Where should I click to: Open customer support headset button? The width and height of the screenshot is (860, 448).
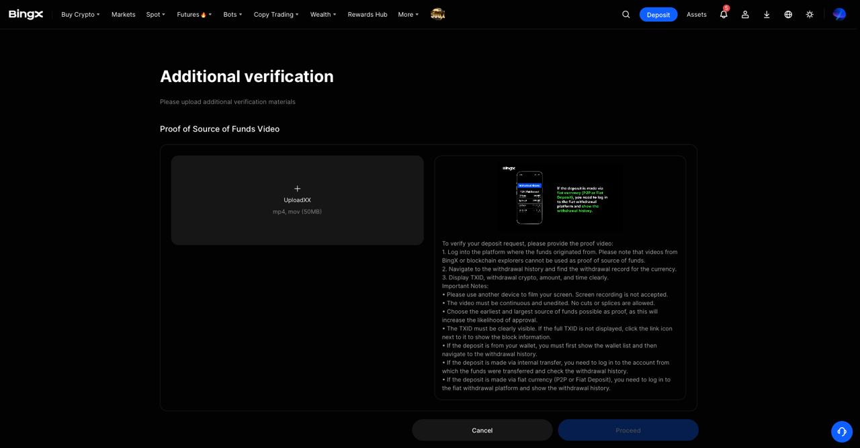tap(842, 431)
